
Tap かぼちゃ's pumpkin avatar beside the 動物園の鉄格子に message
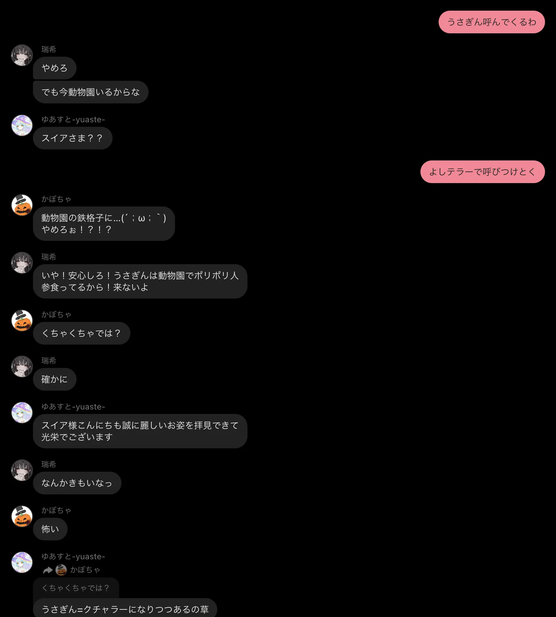click(22, 205)
